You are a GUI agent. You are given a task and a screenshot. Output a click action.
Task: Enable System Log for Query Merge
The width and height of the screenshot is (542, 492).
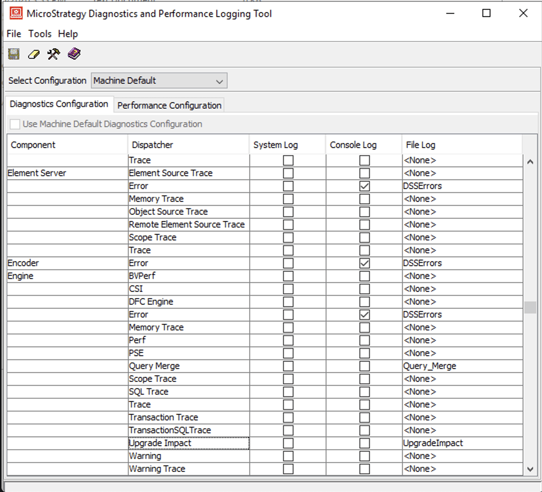tap(288, 366)
